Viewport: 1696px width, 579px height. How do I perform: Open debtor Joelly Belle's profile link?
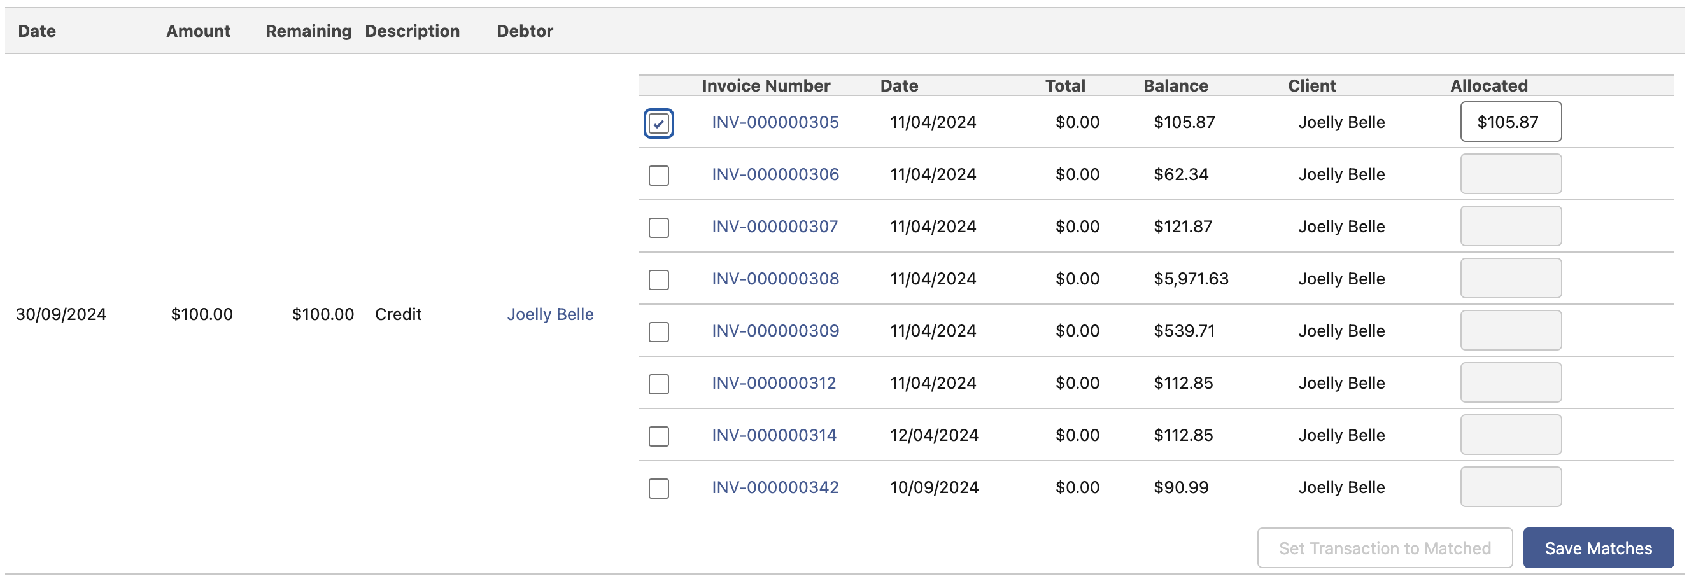click(550, 314)
